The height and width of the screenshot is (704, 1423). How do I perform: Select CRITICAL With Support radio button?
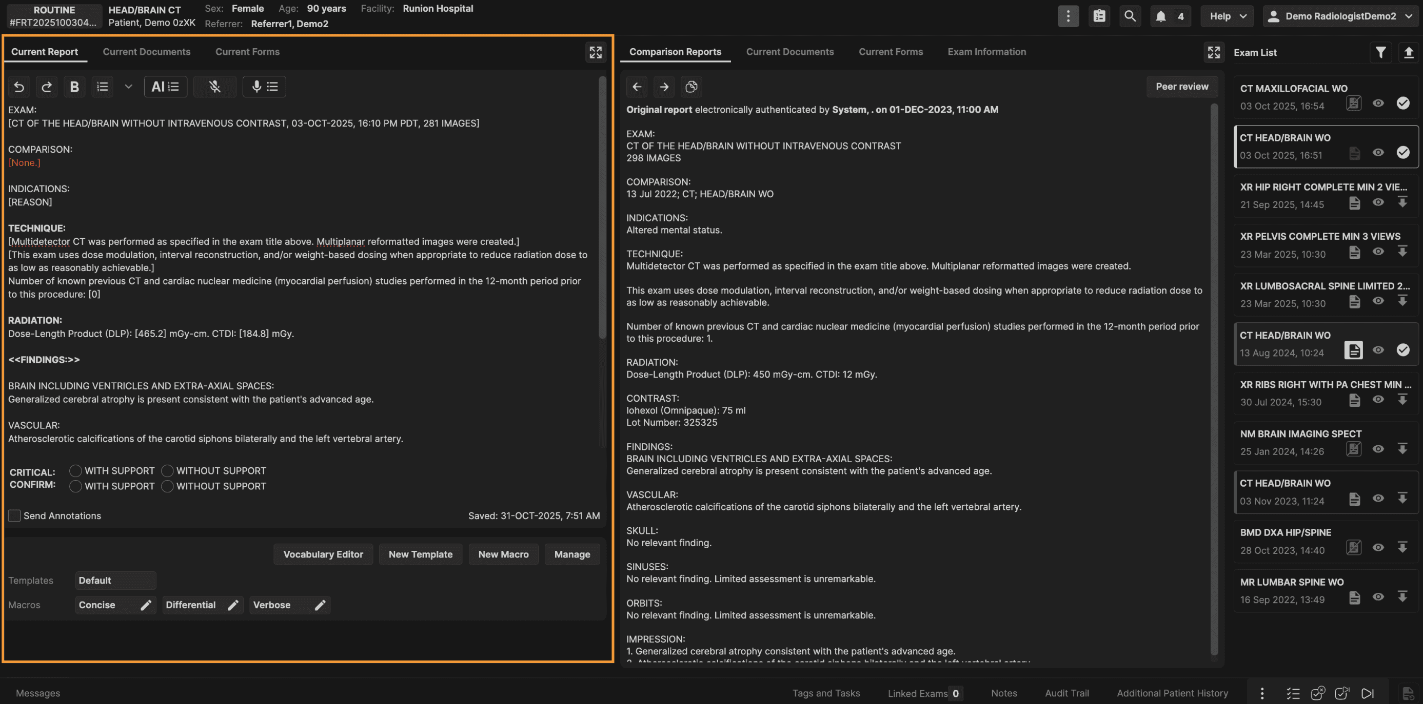point(76,471)
